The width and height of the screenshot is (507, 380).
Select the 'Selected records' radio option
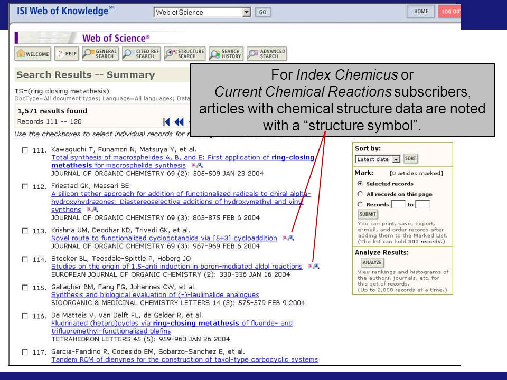click(x=360, y=183)
